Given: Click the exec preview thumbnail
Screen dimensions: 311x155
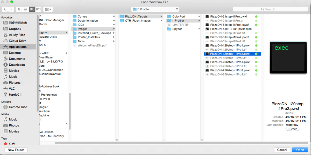Looking at the screenshot, I should pyautogui.click(x=288, y=57).
